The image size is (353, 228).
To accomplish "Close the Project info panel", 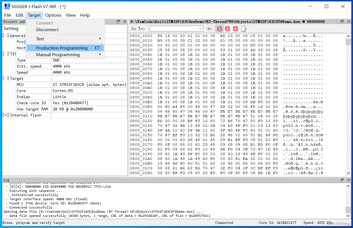I will tap(124, 22).
